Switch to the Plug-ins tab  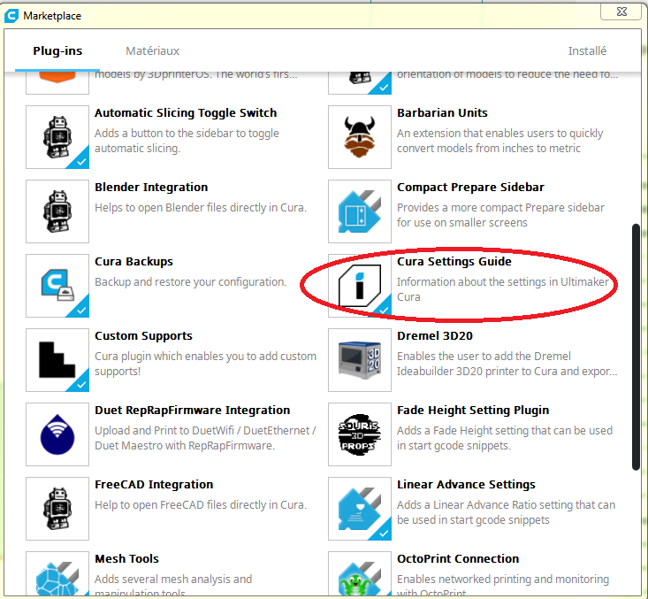57,51
